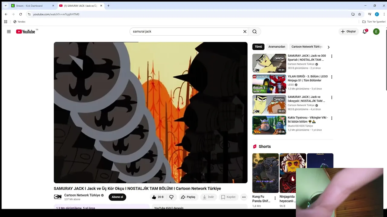The width and height of the screenshot is (387, 217).
Task: Click the İndir download button
Action: click(x=208, y=197)
